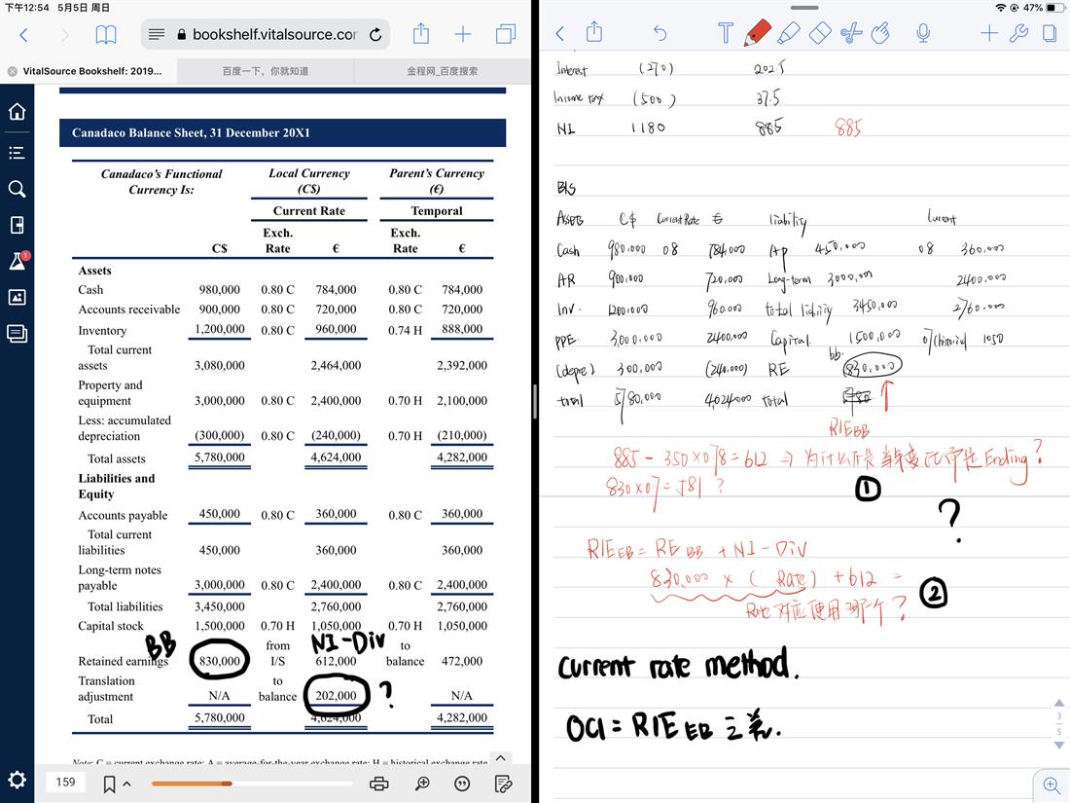Select the Text tool in notes
The height and width of the screenshot is (803, 1070).
[x=726, y=33]
